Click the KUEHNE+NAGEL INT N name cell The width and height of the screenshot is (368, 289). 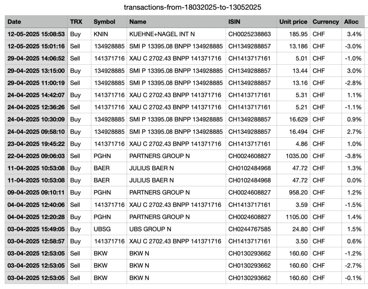point(176,34)
